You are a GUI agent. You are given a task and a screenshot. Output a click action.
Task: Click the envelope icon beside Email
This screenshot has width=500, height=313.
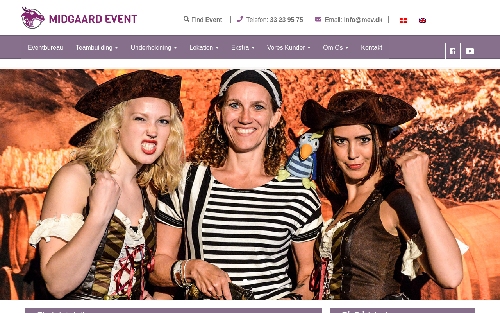coord(318,19)
